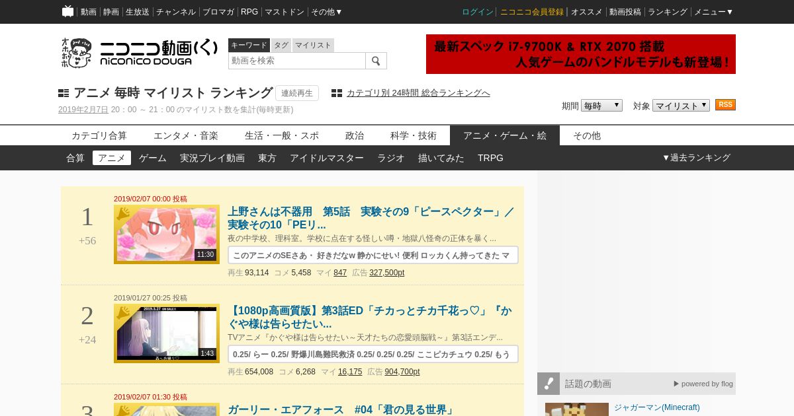The height and width of the screenshot is (416, 794).
Task: Select 東方 subcategory
Action: [x=267, y=158]
